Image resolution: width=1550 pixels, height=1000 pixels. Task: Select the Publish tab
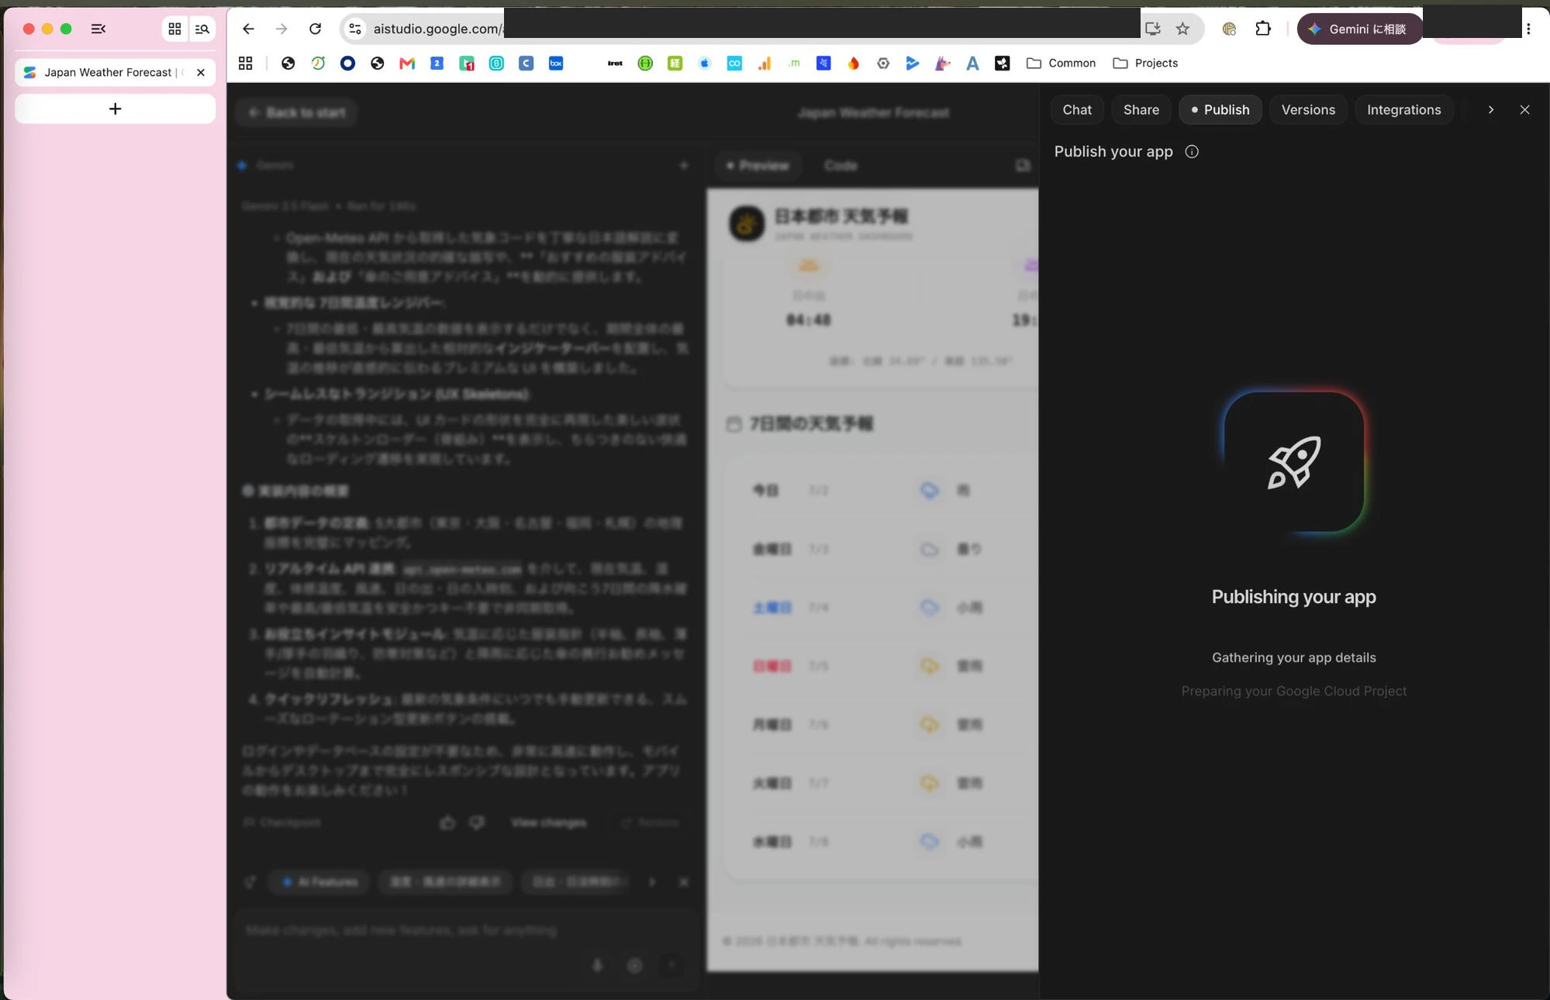pyautogui.click(x=1220, y=109)
